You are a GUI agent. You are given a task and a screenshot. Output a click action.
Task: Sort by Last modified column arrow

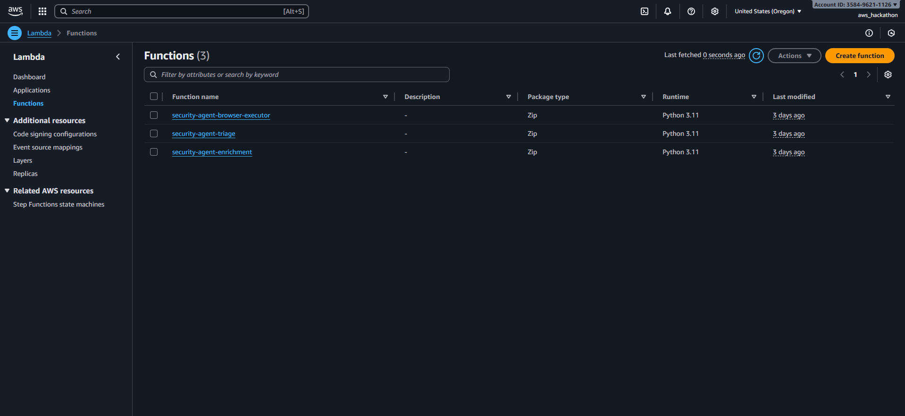(x=888, y=97)
